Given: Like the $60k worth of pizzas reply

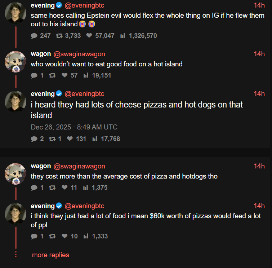Looking at the screenshot, I should point(65,236).
